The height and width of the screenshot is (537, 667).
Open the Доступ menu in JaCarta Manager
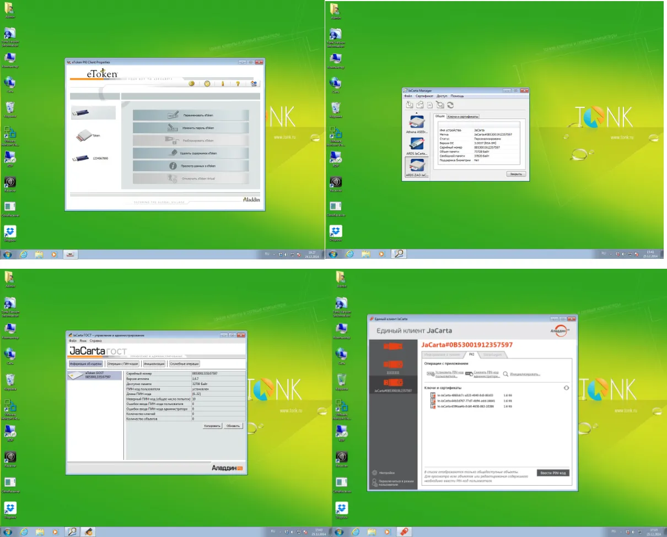[x=442, y=96]
